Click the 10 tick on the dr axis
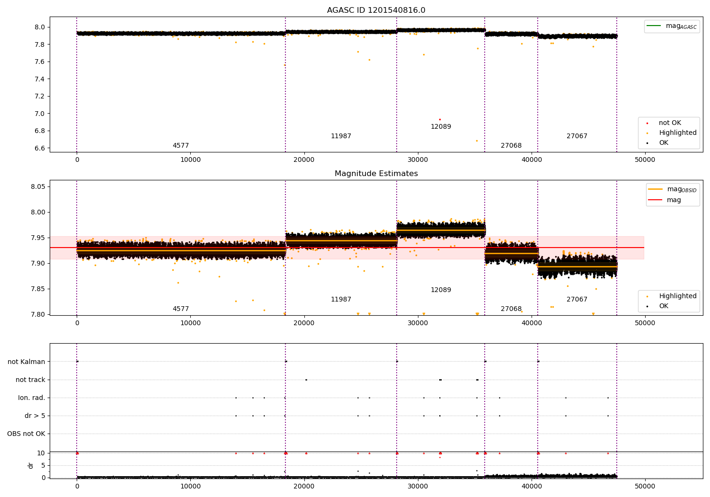The image size is (710, 497). 41,453
